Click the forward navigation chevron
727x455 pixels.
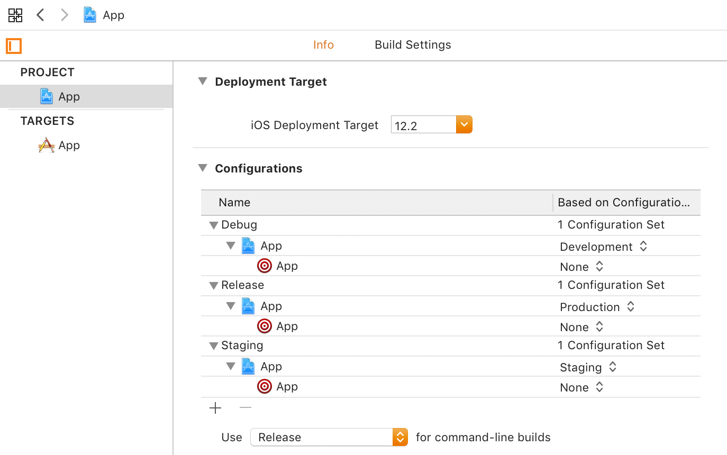point(64,15)
